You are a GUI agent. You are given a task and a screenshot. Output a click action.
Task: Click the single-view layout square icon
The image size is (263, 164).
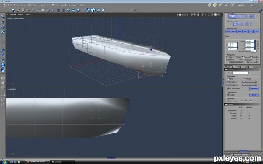(x=178, y=14)
